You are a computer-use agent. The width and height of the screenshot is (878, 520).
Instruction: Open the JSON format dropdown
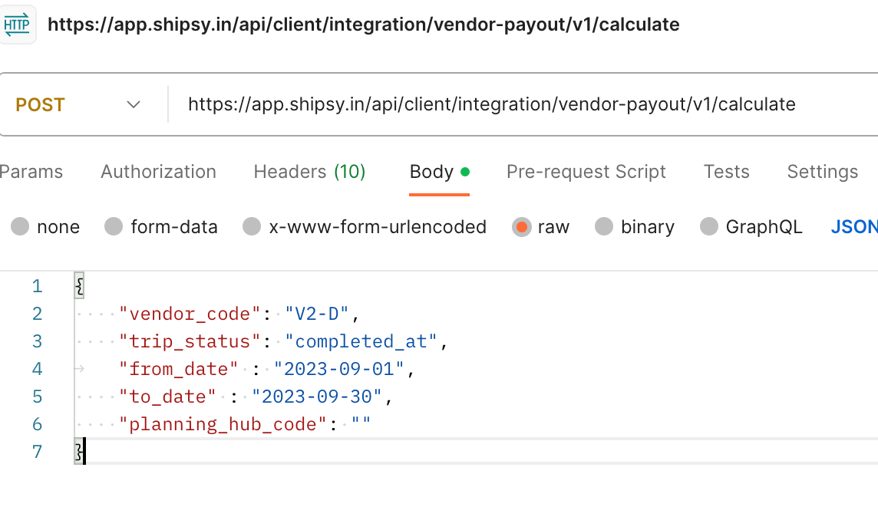(853, 227)
